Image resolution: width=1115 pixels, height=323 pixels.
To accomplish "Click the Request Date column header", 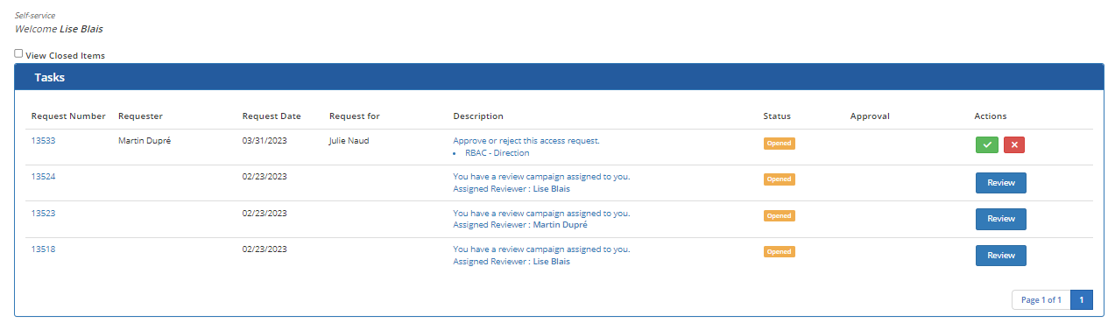I will (x=272, y=116).
